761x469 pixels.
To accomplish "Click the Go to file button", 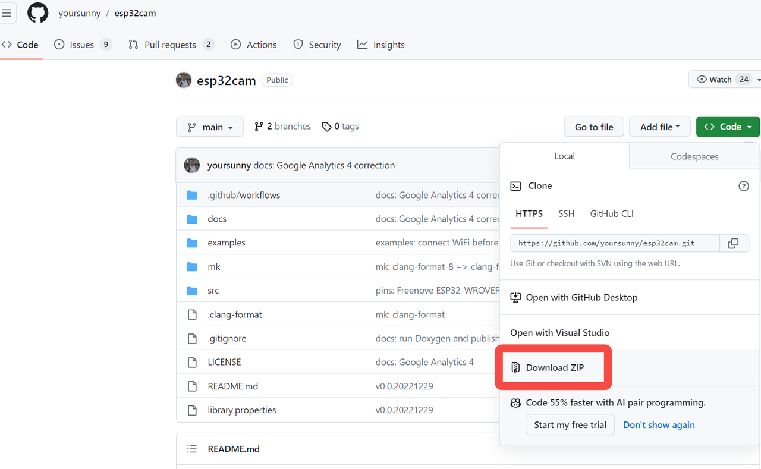I will pos(594,127).
